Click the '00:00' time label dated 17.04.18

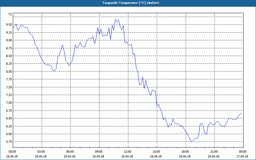click(243, 151)
